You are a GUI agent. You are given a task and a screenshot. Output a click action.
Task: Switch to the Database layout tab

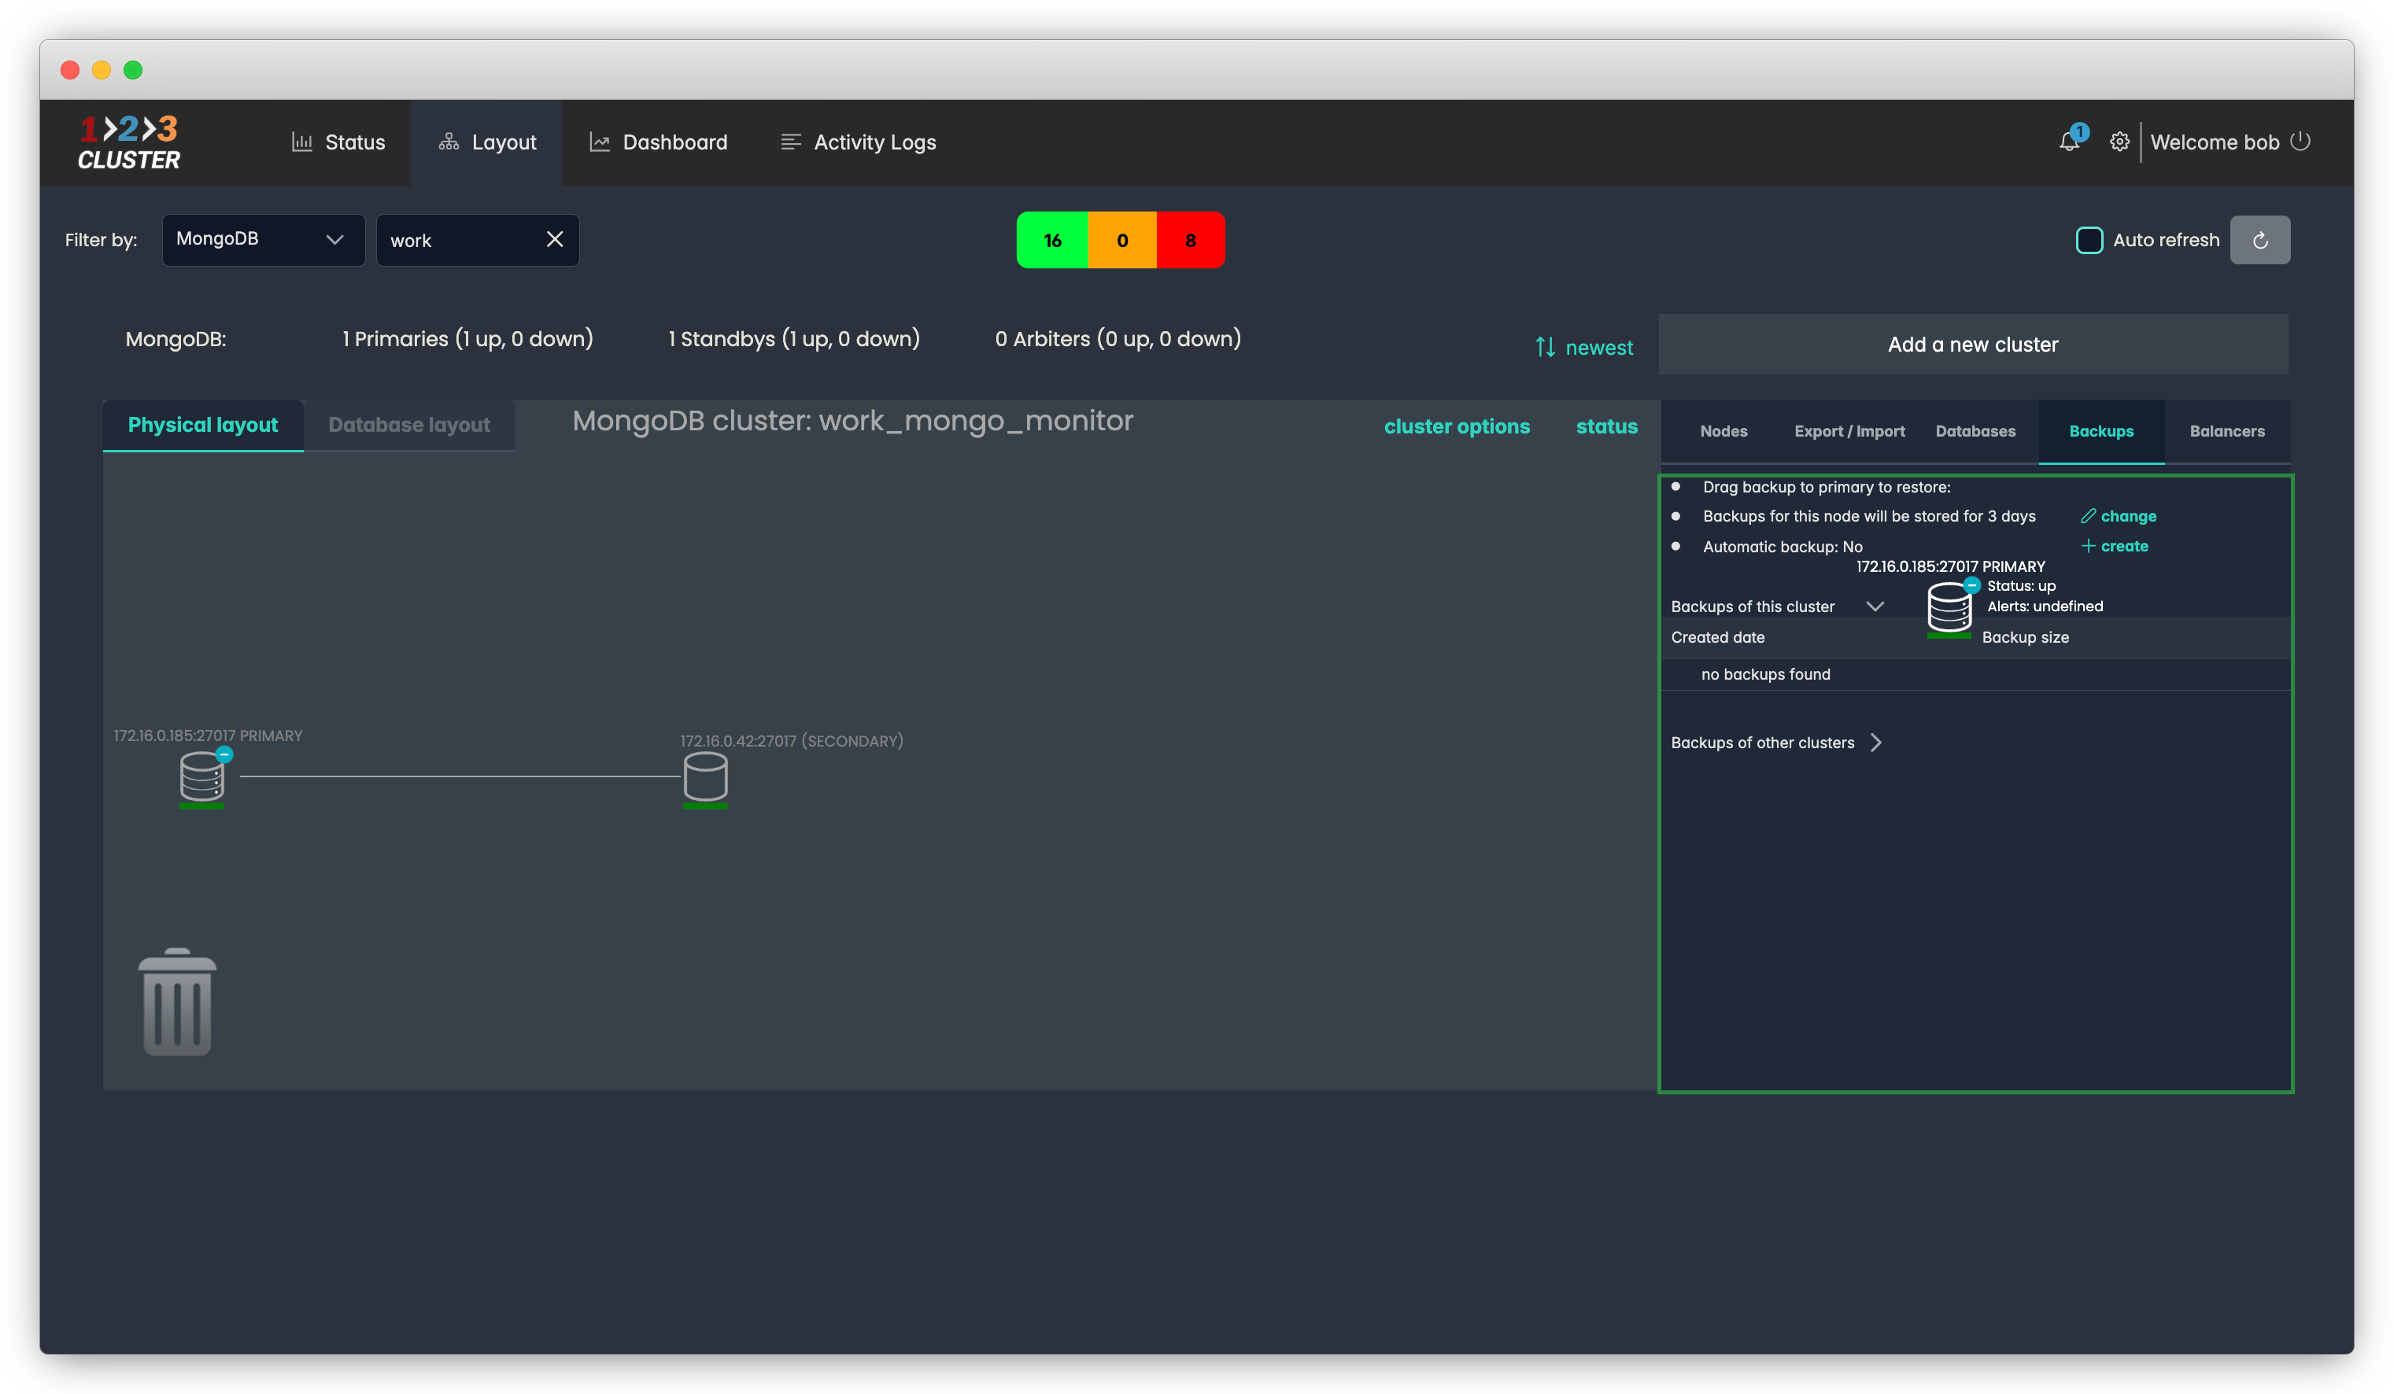[x=408, y=426]
